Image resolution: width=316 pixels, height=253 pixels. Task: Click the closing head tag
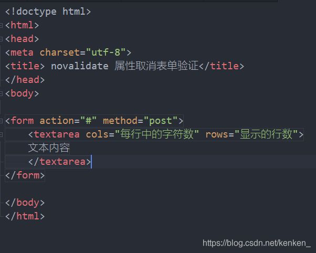pyautogui.click(x=25, y=80)
